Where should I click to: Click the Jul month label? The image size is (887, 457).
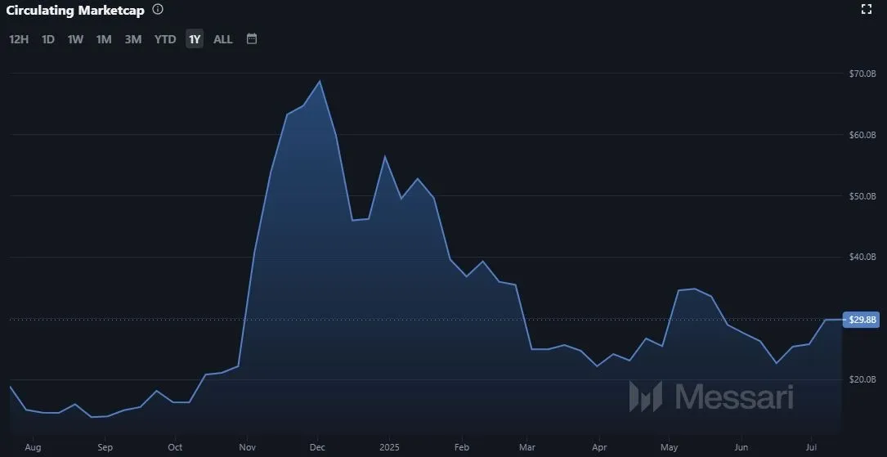(x=811, y=447)
